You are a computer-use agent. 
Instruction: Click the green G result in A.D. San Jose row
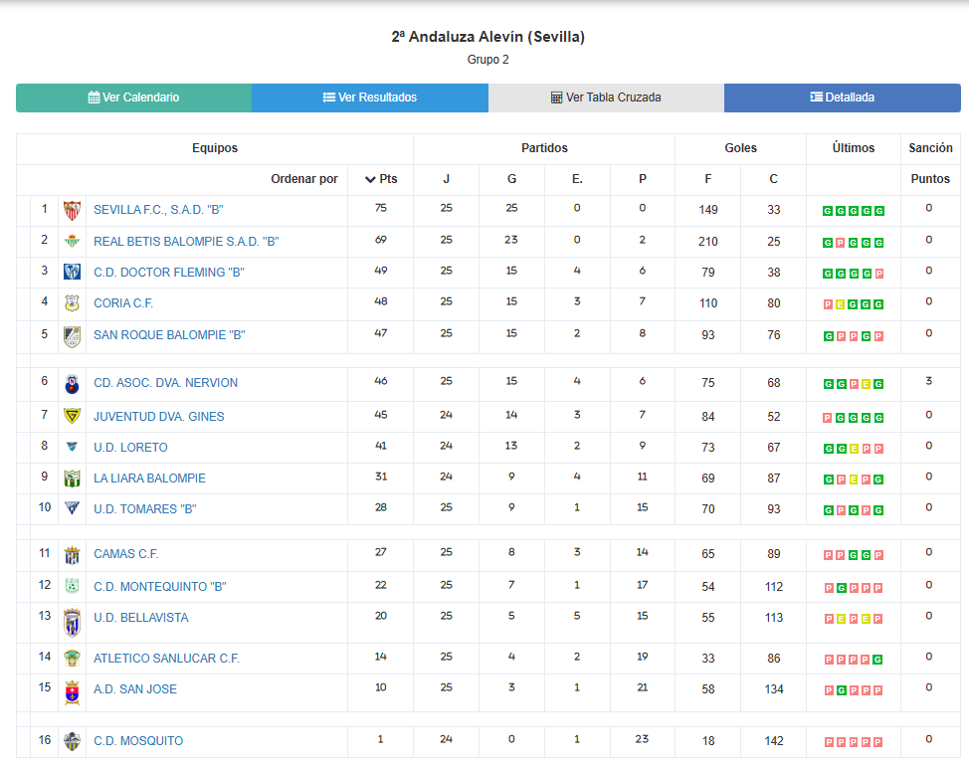pos(841,690)
